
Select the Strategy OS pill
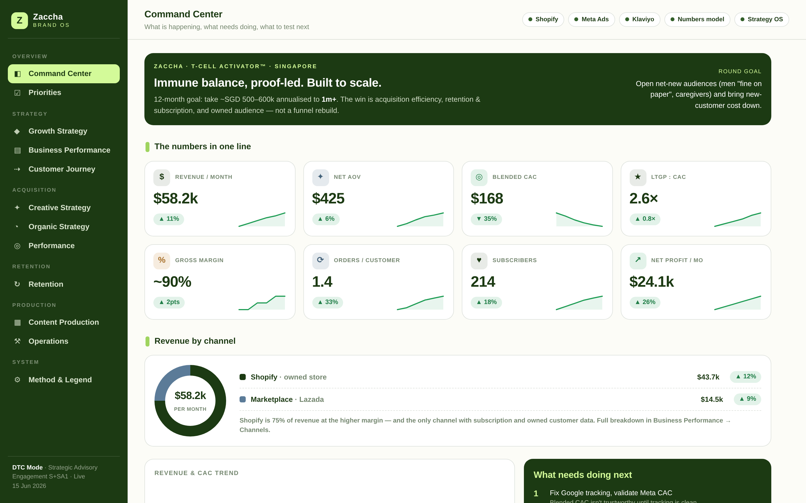tap(762, 19)
